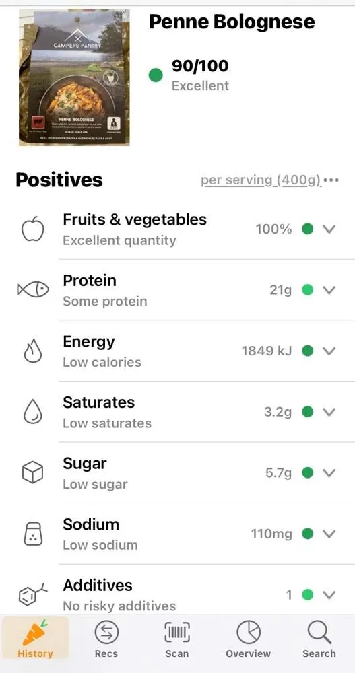Viewport: 355px width, 673px height.
Task: Expand the Energy row chevron
Action: point(329,351)
